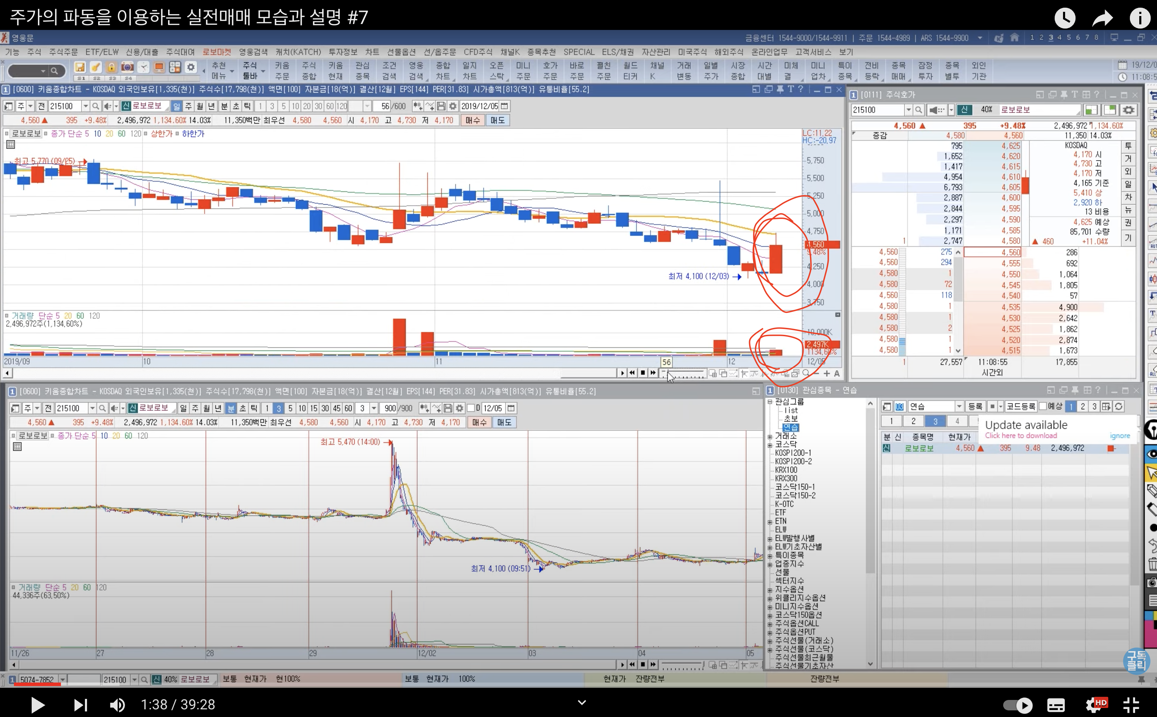This screenshot has width=1157, height=717.
Task: Seek on the red video progress bar
Action: (x=38, y=684)
